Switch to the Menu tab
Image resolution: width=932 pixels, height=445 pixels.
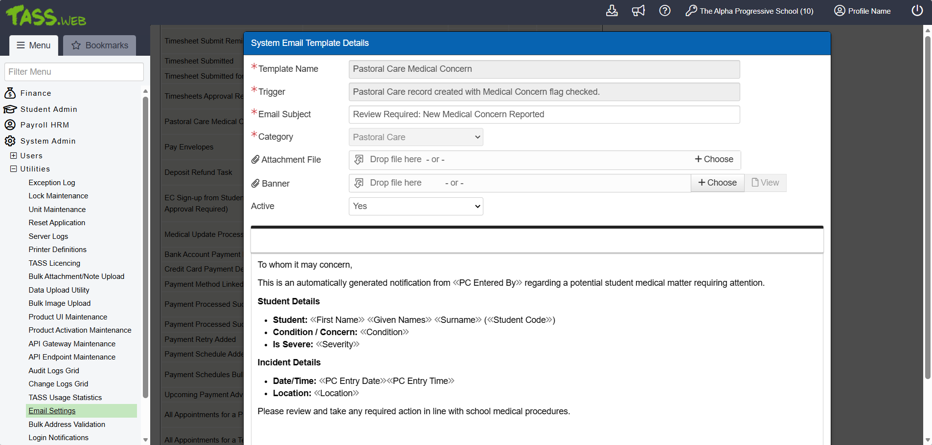[34, 45]
